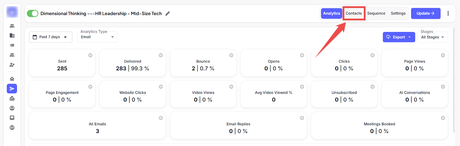Open the Past 7 days date dropdown

pyautogui.click(x=50, y=37)
